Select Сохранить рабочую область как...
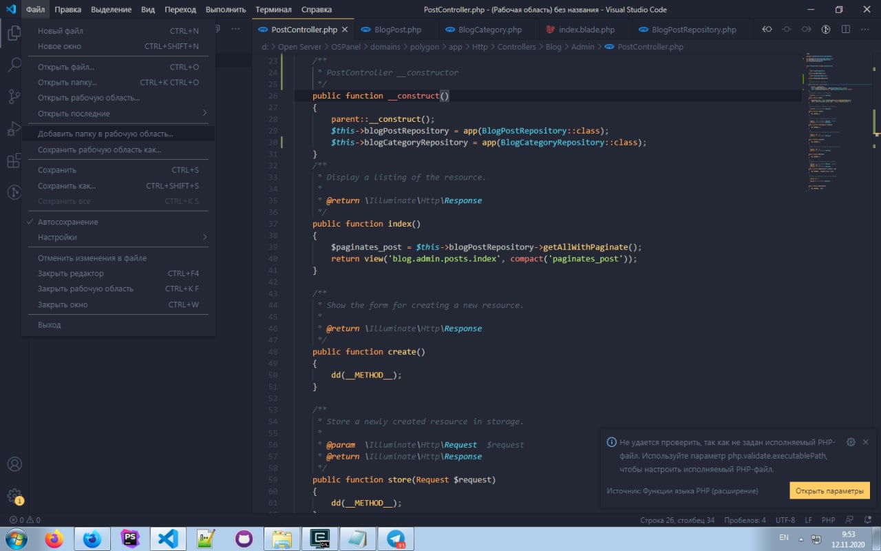This screenshot has height=551, width=881. point(118,149)
